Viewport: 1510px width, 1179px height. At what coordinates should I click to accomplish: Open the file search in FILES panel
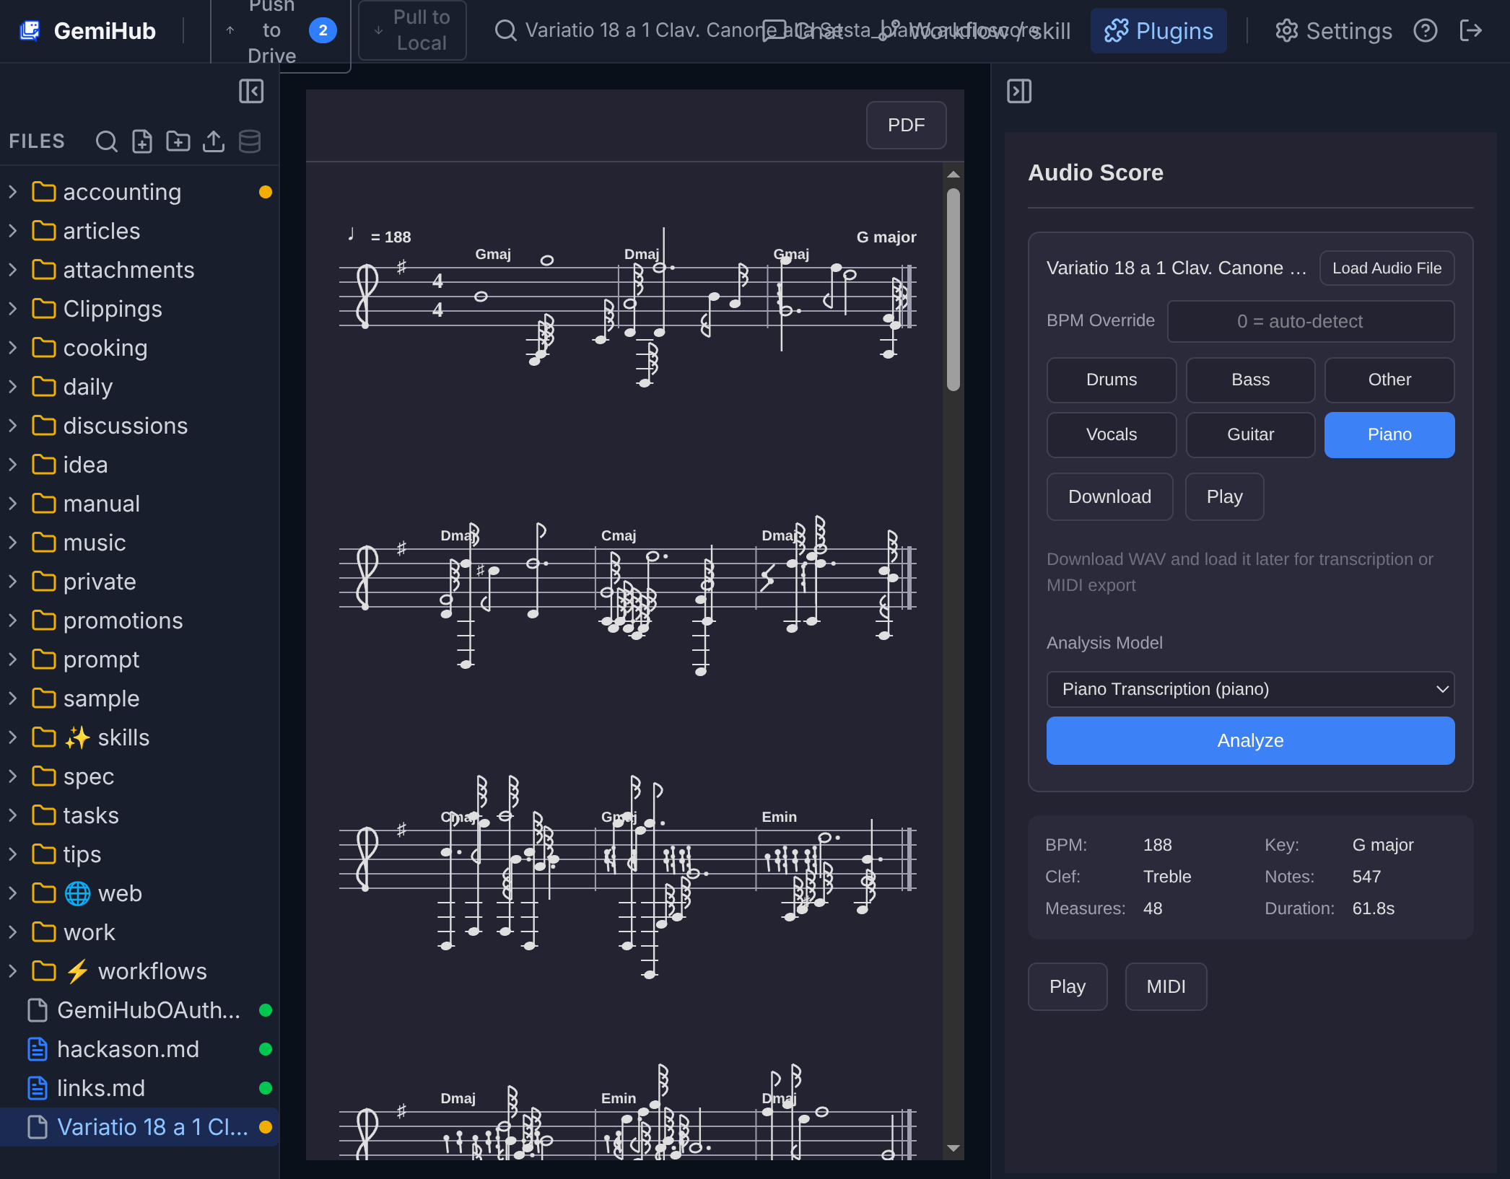click(x=107, y=141)
